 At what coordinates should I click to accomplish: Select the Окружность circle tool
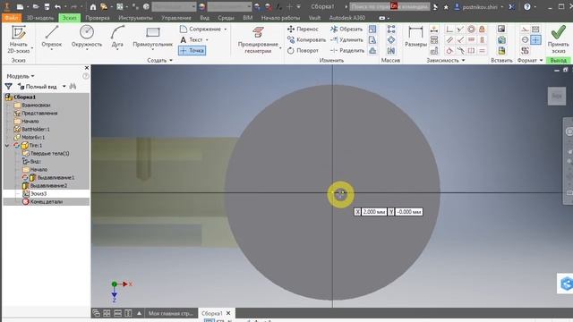coord(87,38)
